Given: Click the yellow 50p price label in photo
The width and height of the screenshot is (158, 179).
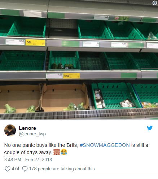Looking at the screenshot, I should pos(35,43).
